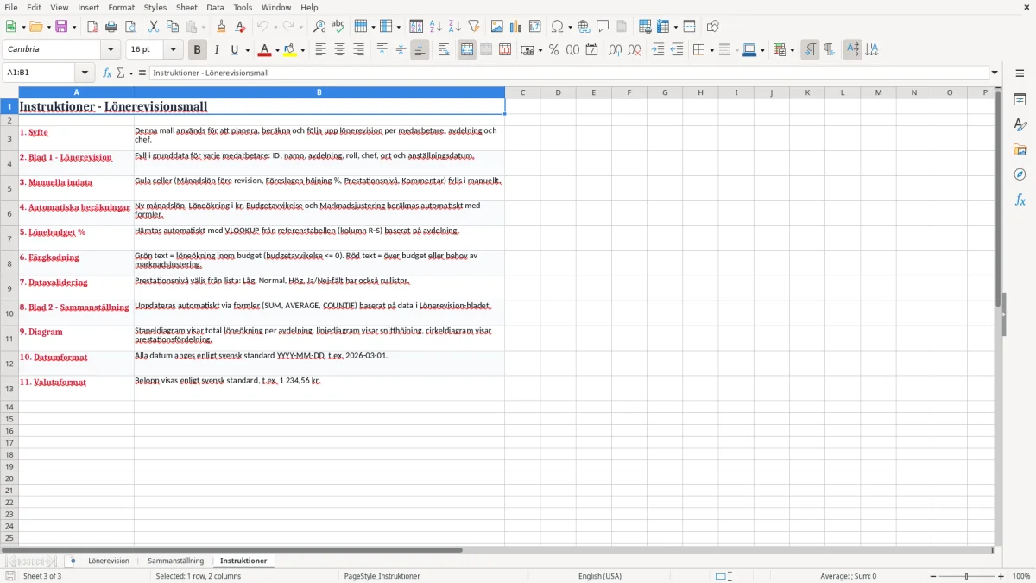1036x583 pixels.
Task: Open sidebar Gallery panel
Action: point(1020,150)
